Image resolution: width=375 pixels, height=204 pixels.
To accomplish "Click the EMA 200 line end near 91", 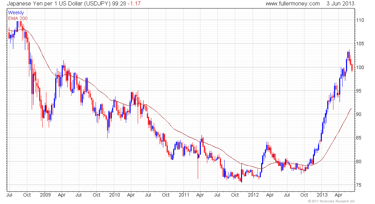I will coord(351,109).
